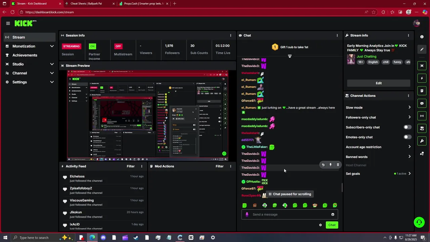Open the Mod Actions Filter
The image size is (430, 242).
point(219,166)
